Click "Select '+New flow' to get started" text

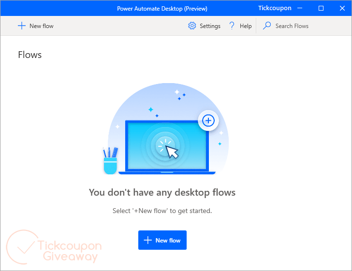[x=162, y=211]
